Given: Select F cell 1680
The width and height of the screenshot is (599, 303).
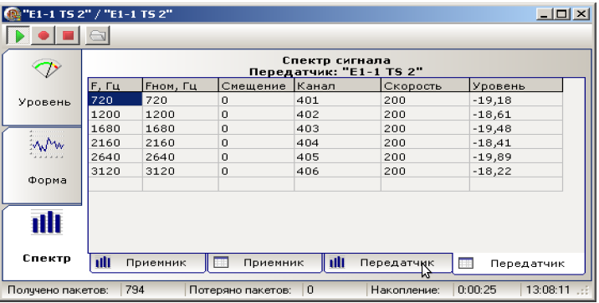Looking at the screenshot, I should [x=115, y=128].
